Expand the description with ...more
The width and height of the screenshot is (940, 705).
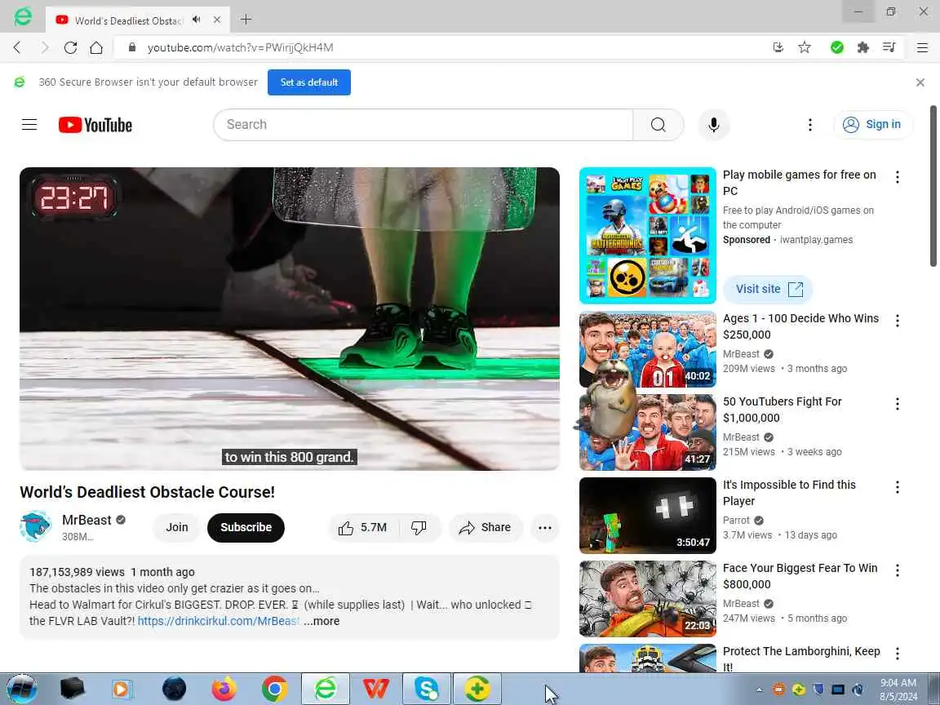(x=322, y=621)
